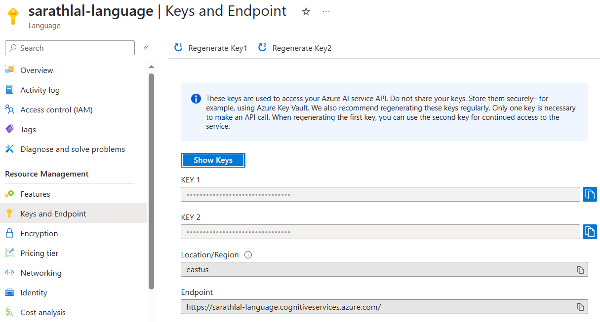Click the Tags icon in the sidebar
The image size is (600, 322).
[11, 129]
